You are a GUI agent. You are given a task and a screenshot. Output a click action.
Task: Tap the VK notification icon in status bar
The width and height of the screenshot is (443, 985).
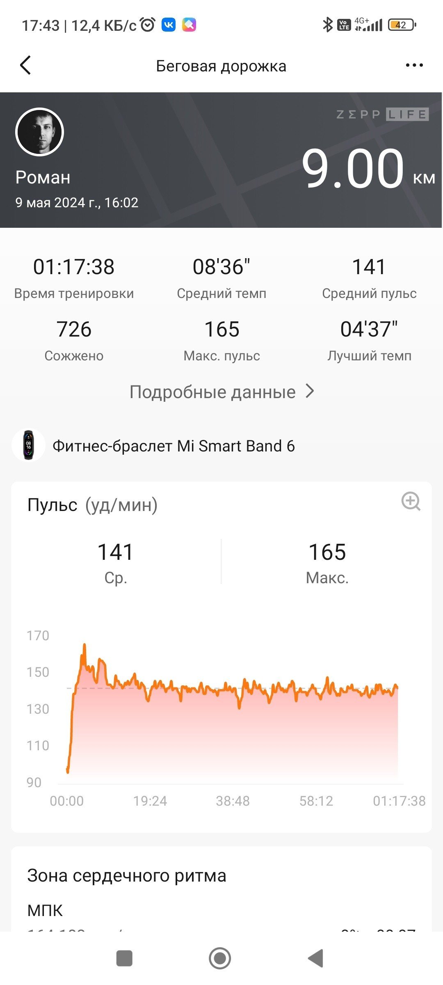coord(169,25)
